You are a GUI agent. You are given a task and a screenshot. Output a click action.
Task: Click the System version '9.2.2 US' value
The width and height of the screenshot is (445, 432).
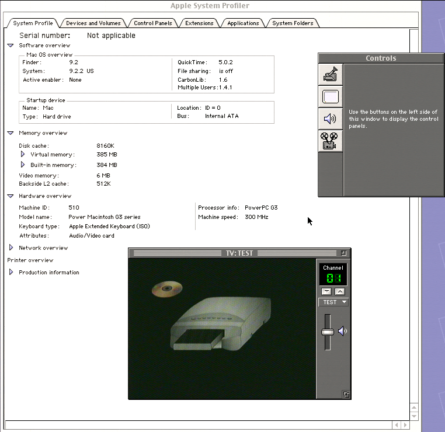(x=81, y=71)
